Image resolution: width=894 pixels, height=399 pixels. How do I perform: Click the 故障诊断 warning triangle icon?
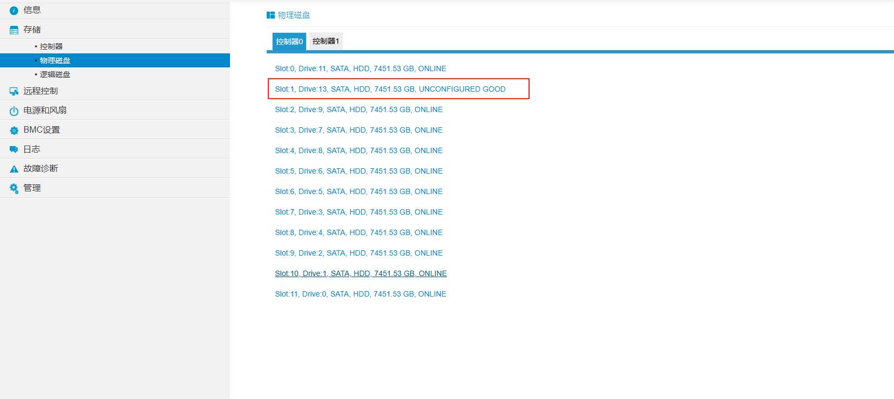tap(14, 169)
